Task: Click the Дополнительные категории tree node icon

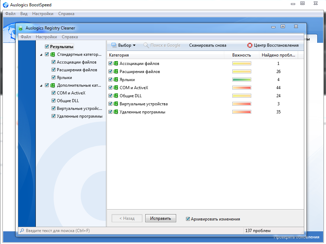Action: click(x=53, y=85)
